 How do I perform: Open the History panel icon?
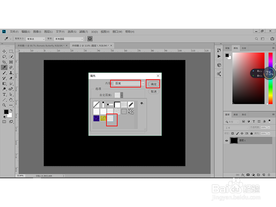click(219, 50)
